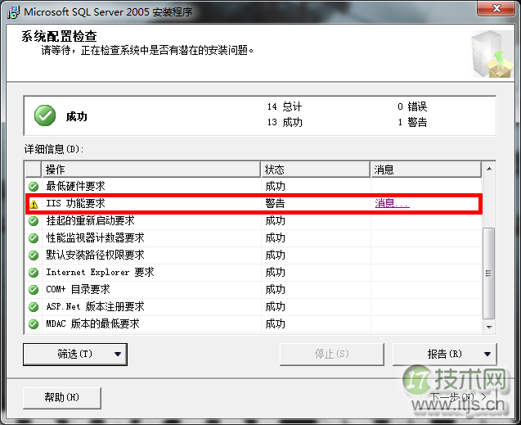
Task: Open the 报告(R) report dropdown
Action: pyautogui.click(x=445, y=355)
